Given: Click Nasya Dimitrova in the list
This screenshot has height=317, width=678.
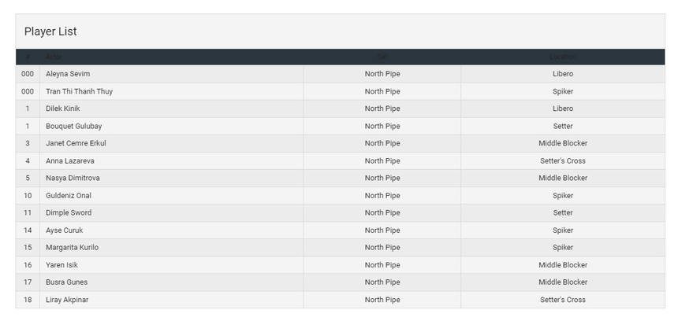Looking at the screenshot, I should 73,178.
